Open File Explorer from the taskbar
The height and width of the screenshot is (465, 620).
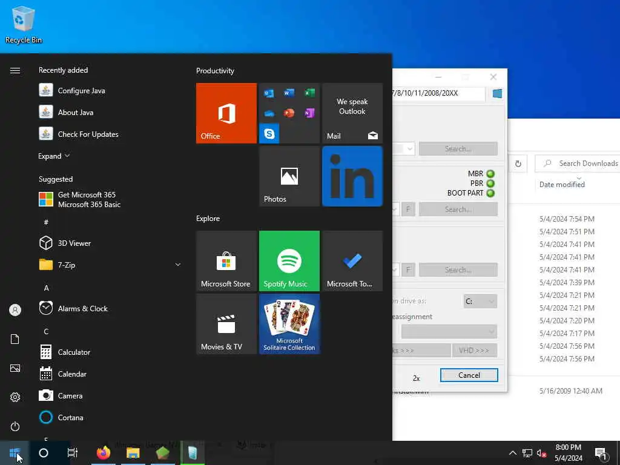pyautogui.click(x=133, y=453)
